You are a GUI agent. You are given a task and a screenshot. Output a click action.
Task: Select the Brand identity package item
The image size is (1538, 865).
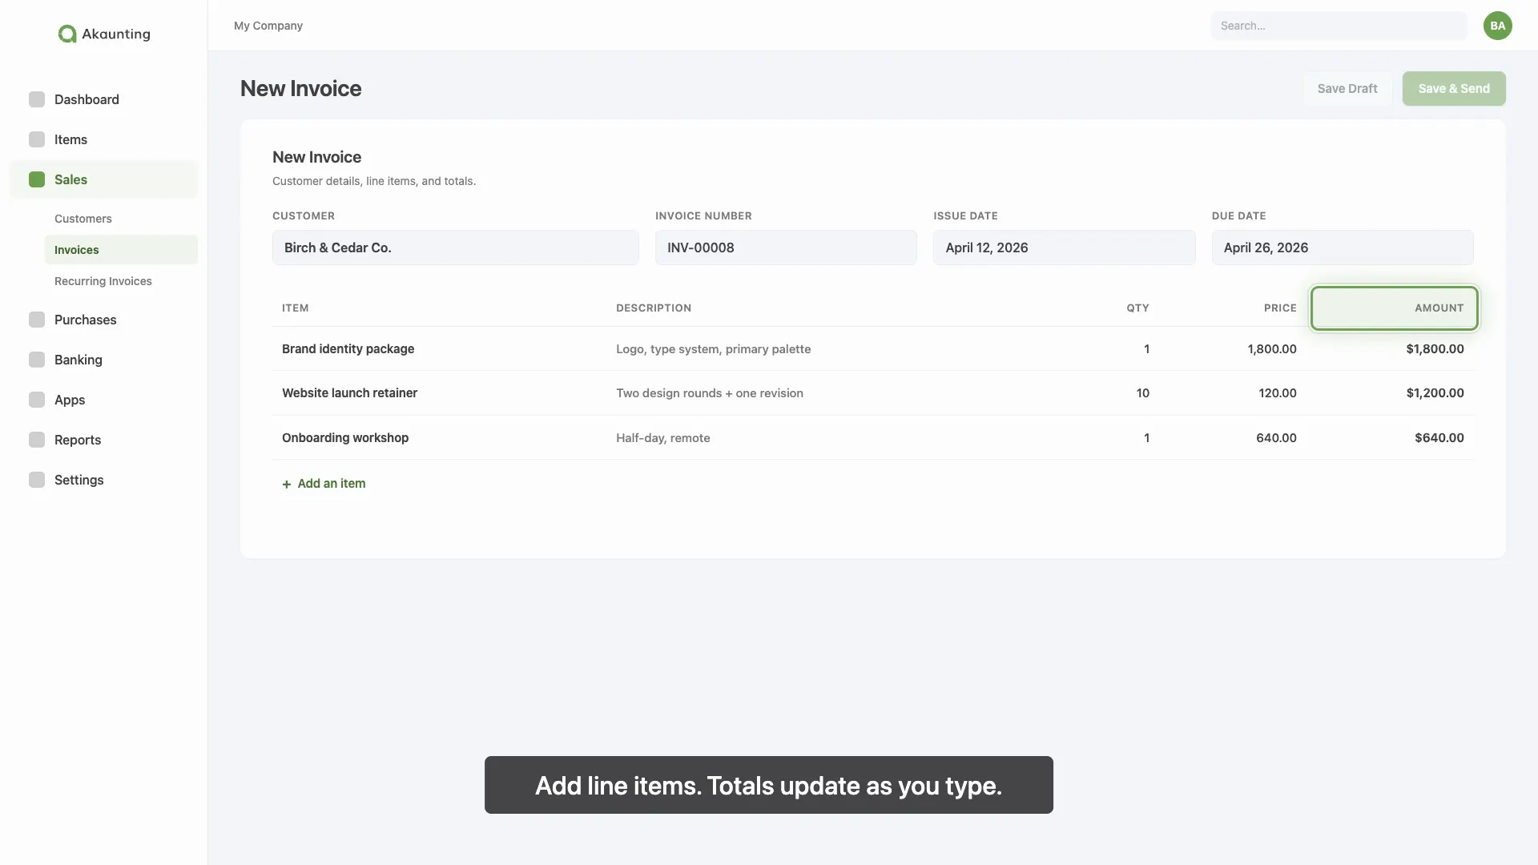coord(348,348)
